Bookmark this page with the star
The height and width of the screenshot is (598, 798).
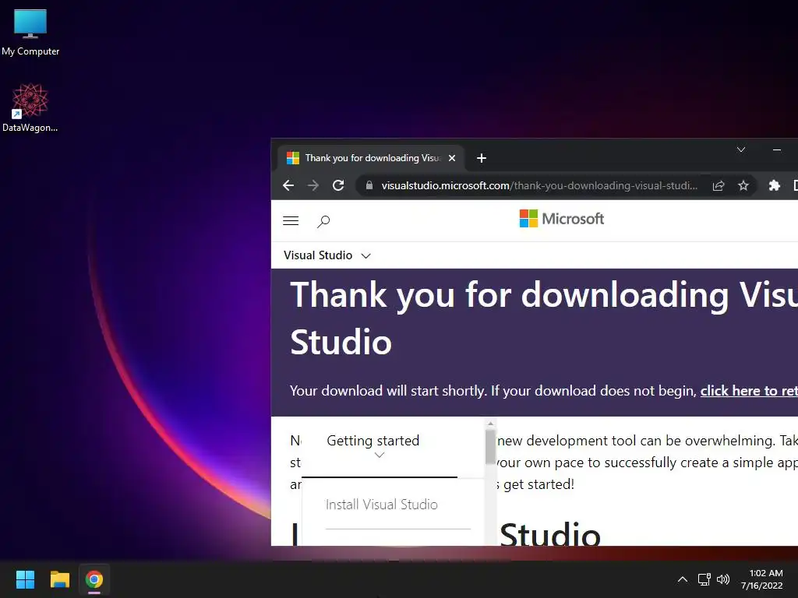[x=743, y=185]
